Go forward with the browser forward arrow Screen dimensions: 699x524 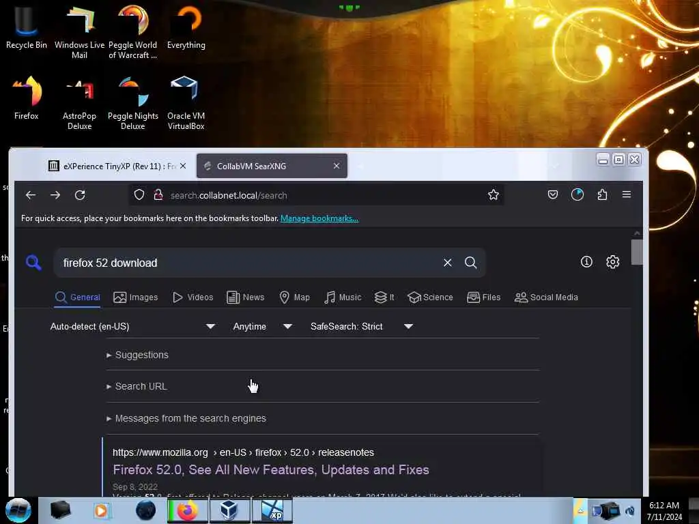tap(55, 195)
